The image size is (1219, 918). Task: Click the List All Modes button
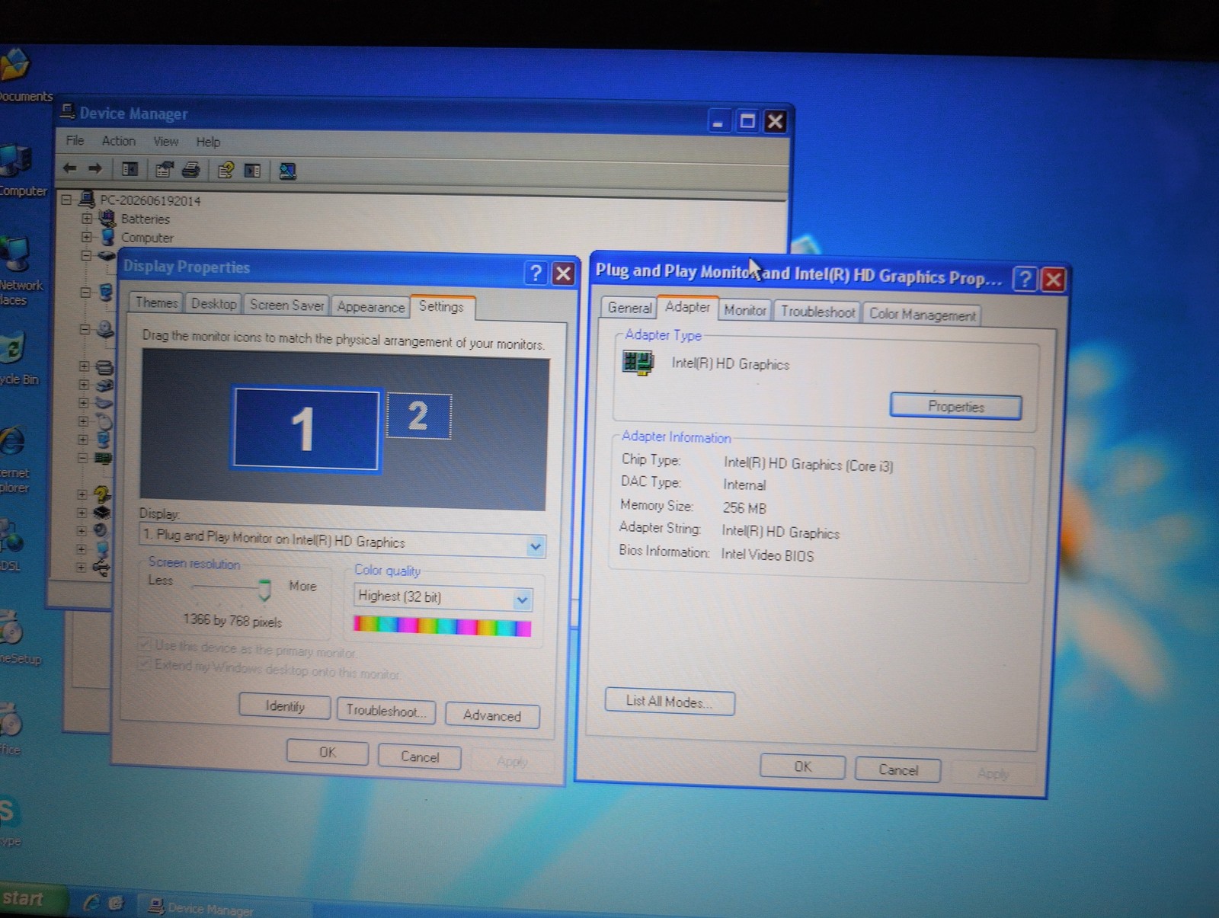point(670,702)
